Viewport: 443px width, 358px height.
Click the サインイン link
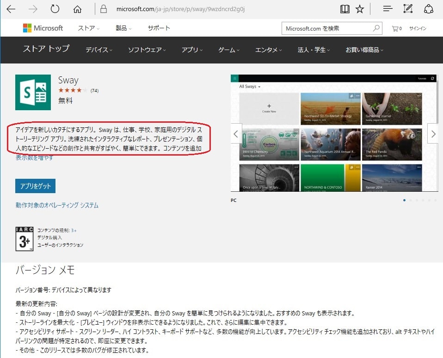pyautogui.click(x=418, y=28)
